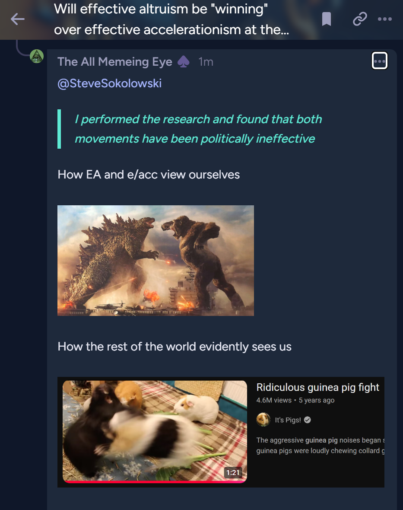The height and width of the screenshot is (510, 403).
Task: View The All Memeing Eye profile
Action: point(115,61)
